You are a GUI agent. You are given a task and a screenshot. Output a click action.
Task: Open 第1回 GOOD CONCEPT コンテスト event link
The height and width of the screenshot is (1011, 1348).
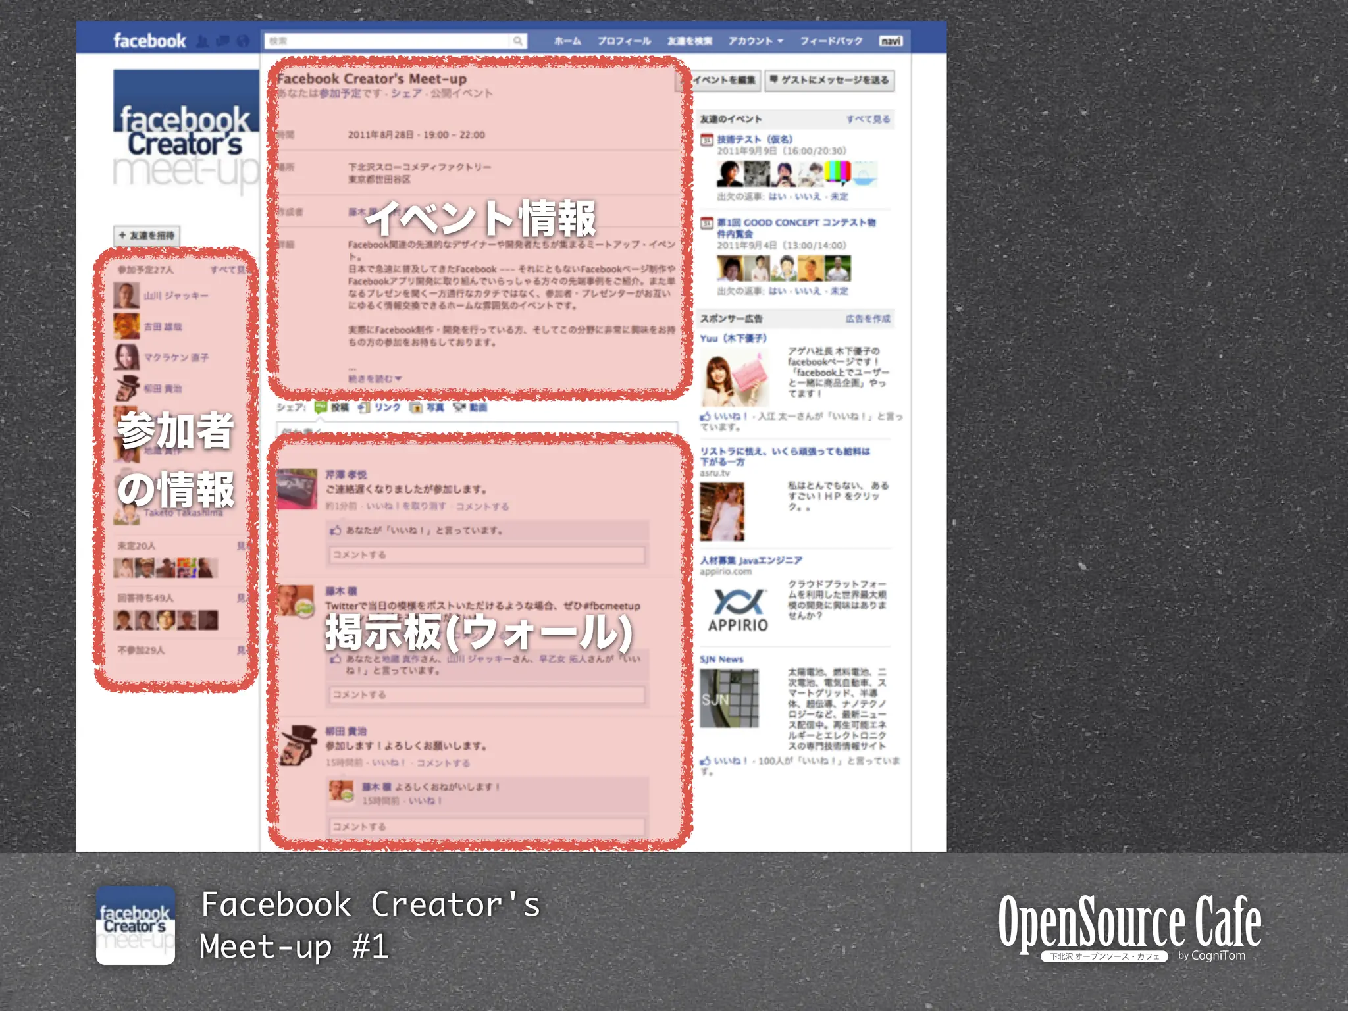pyautogui.click(x=796, y=228)
